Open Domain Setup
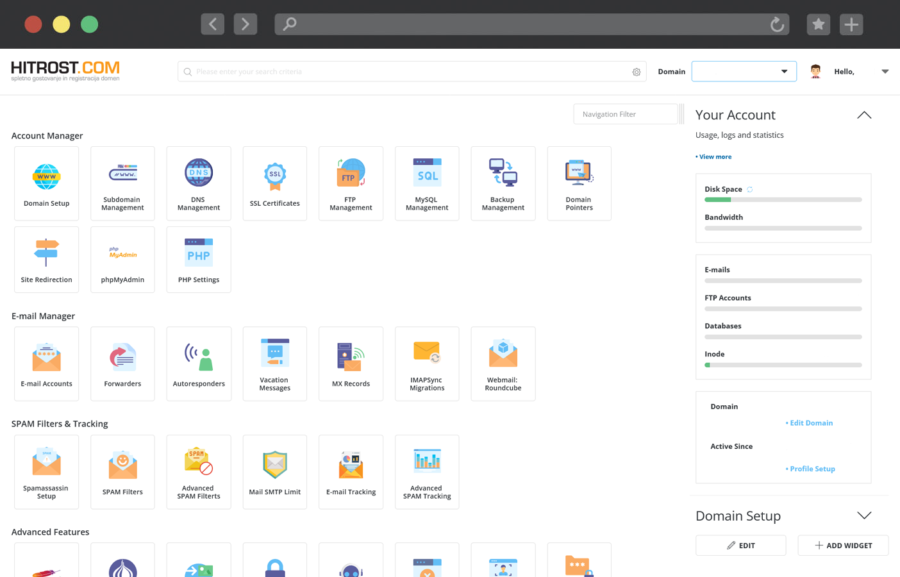Viewport: 900px width, 577px height. [46, 183]
